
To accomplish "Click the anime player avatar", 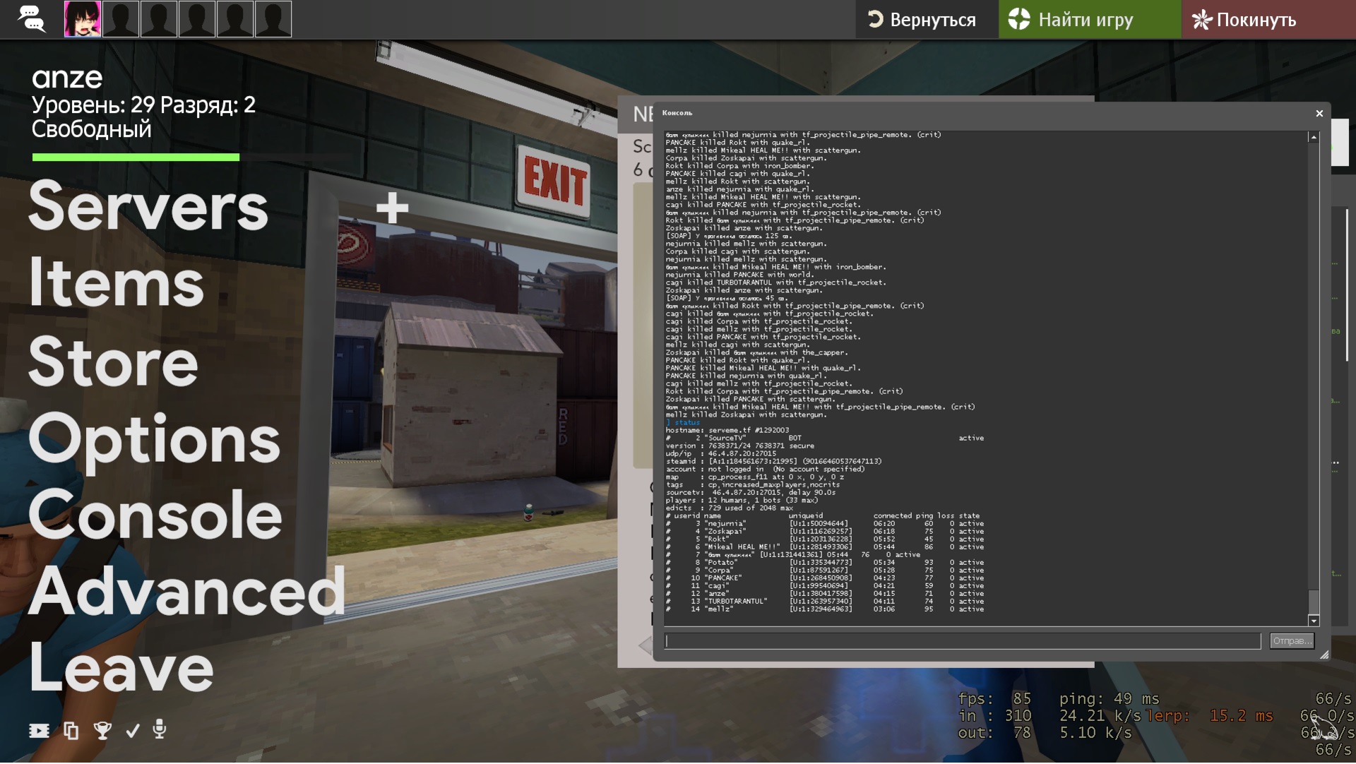I will [x=83, y=19].
